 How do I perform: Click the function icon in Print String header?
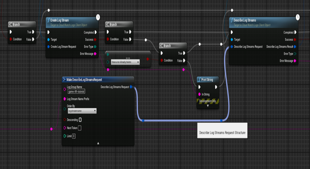click(x=200, y=80)
